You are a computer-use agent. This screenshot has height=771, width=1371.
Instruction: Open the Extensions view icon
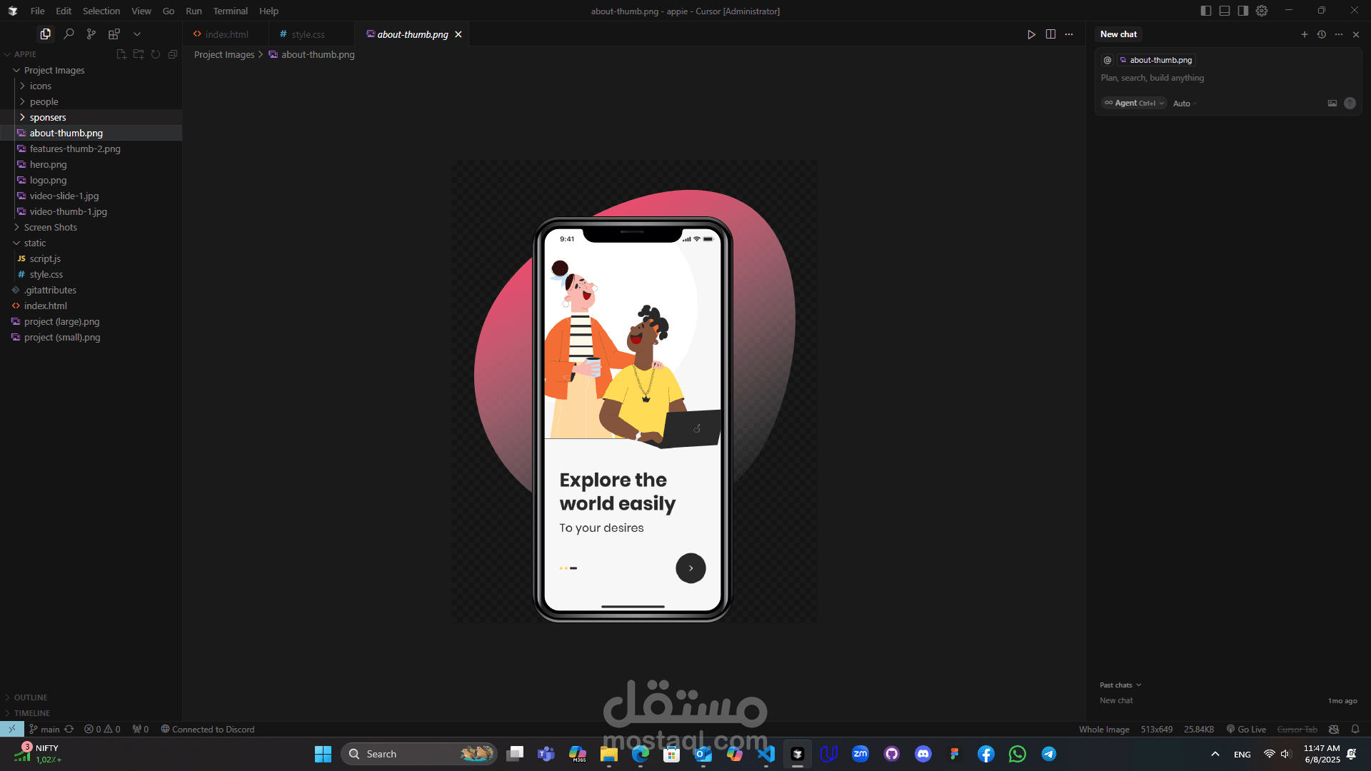114,34
